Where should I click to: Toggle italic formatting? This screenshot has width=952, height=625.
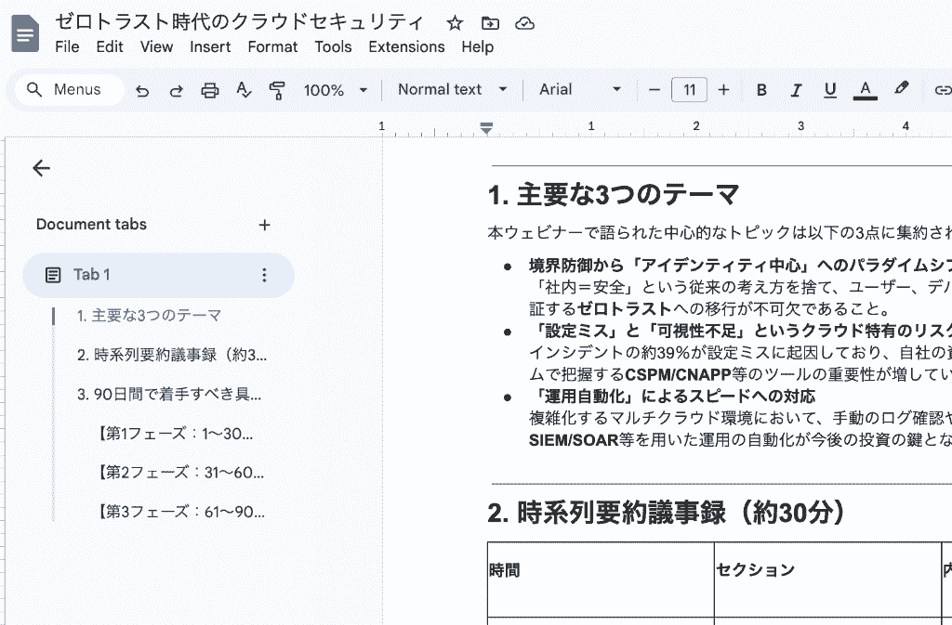[x=796, y=90]
